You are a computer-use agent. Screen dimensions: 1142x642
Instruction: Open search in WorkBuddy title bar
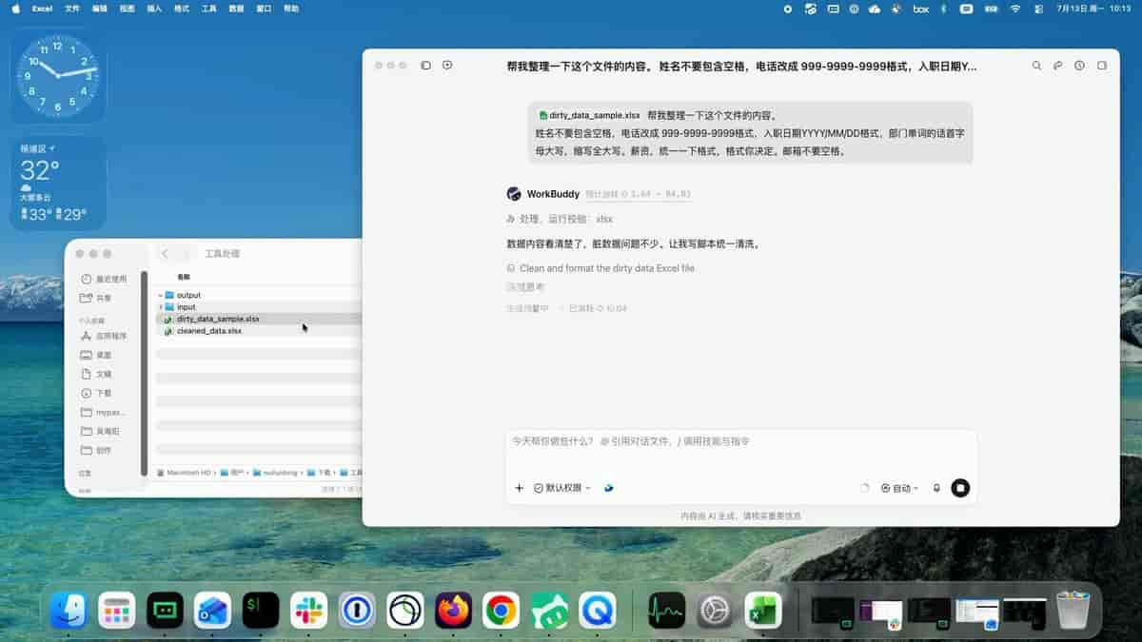1037,66
